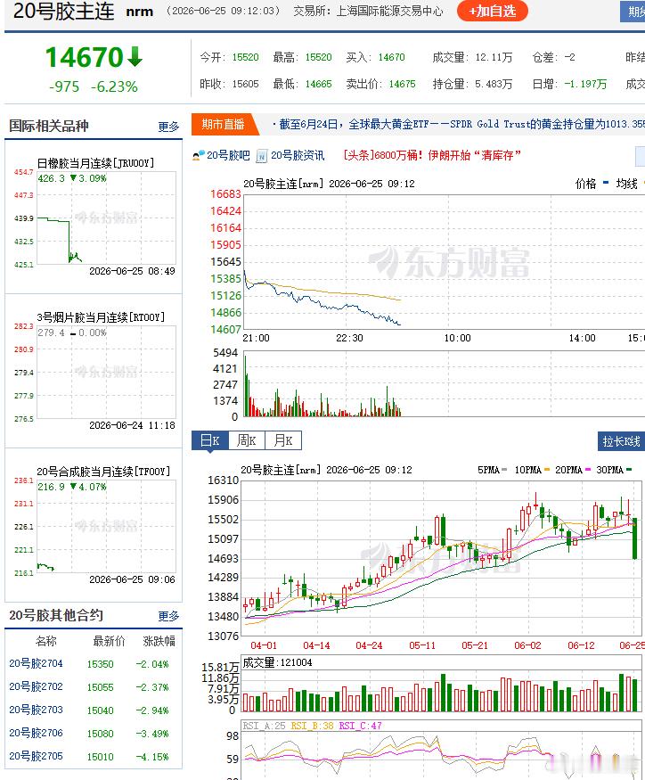
Task: Click the 5PMA legend color marker
Action: click(x=504, y=470)
